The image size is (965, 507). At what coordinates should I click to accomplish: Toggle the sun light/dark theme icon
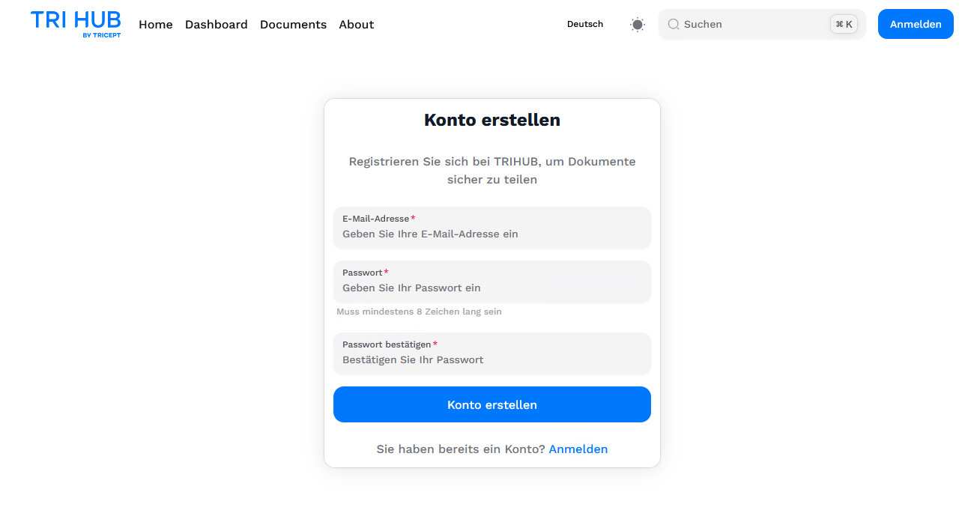638,24
